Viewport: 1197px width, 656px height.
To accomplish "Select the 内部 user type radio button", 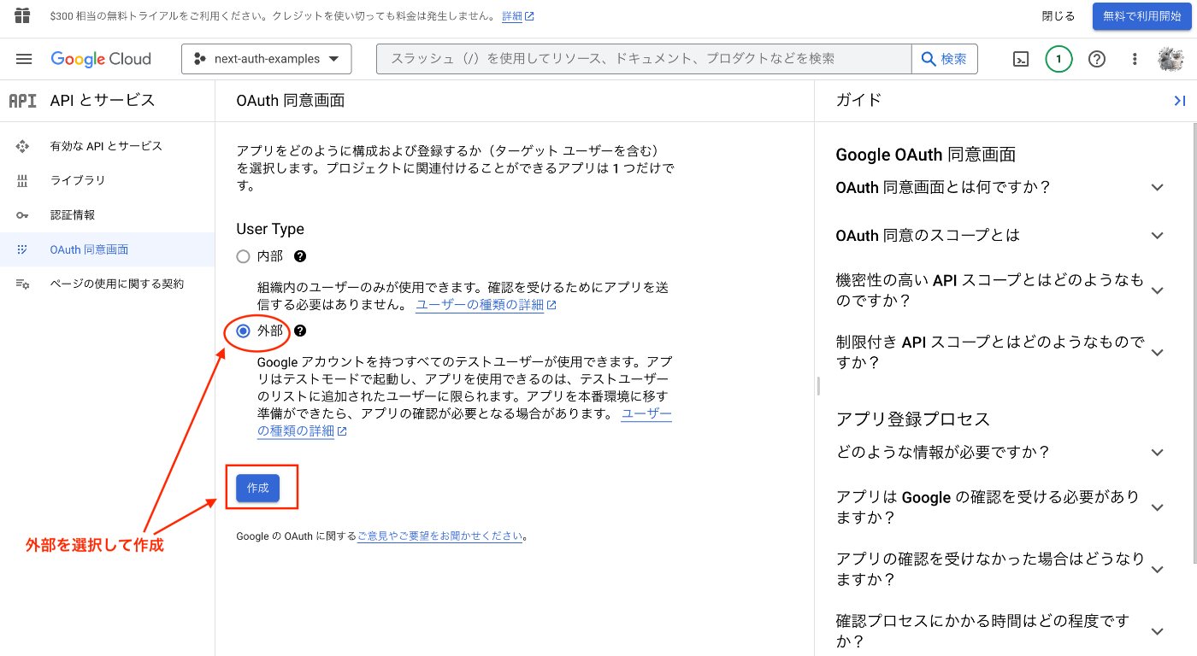I will [x=244, y=256].
